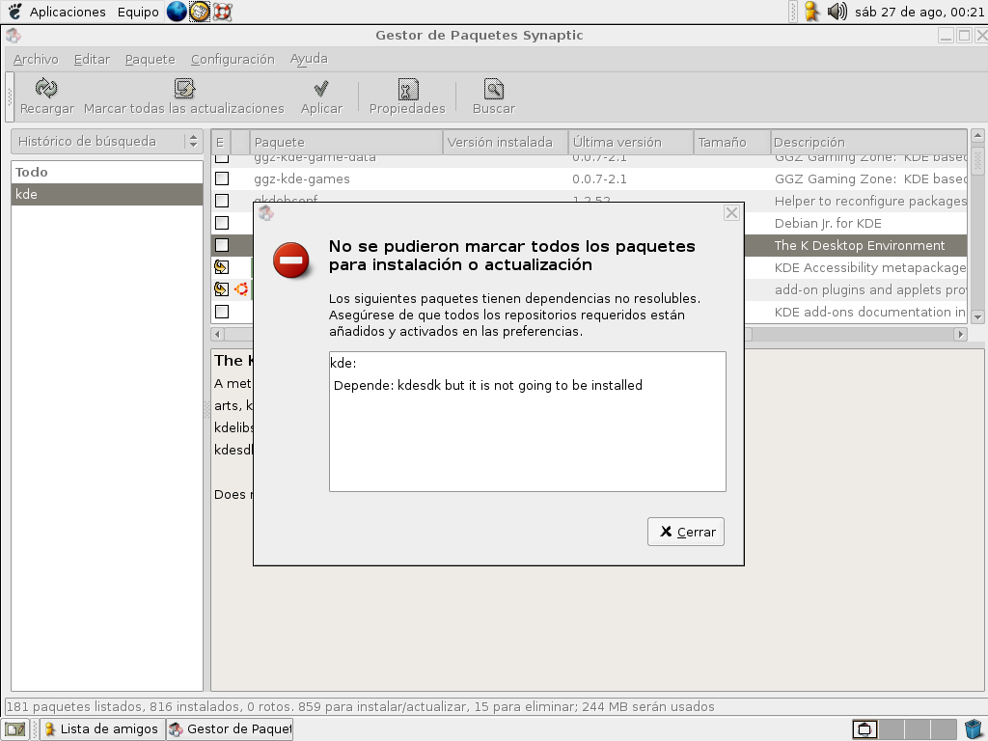Sort by Versión instalada column header

pos(506,142)
